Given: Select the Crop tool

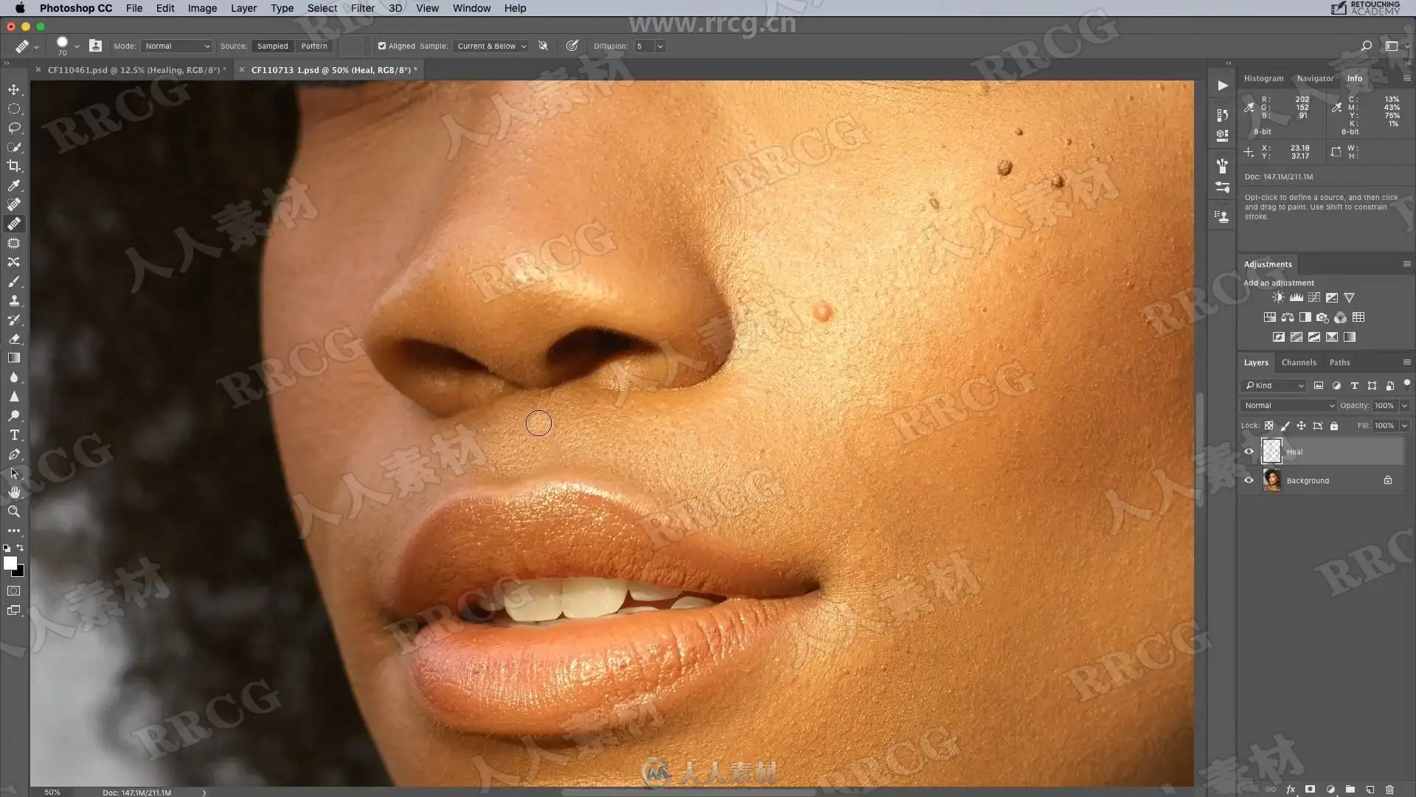Looking at the screenshot, I should tap(14, 166).
